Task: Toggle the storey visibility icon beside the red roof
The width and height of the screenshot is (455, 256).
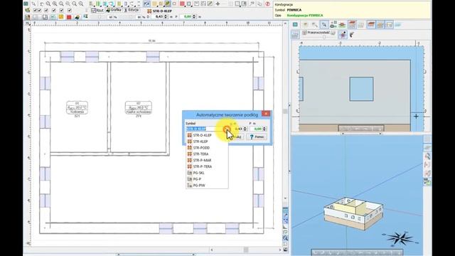Action: click(x=380, y=25)
